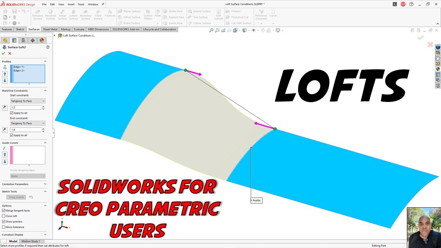Open the Insert menu
Viewport: 441px width, 248px height.
pos(71,4)
